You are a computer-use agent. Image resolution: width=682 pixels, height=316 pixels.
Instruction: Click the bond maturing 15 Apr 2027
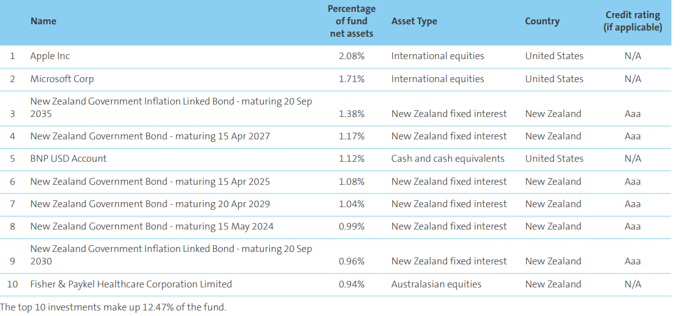pos(150,136)
